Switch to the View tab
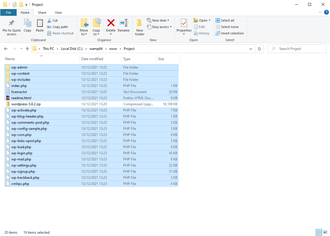 tap(58, 12)
